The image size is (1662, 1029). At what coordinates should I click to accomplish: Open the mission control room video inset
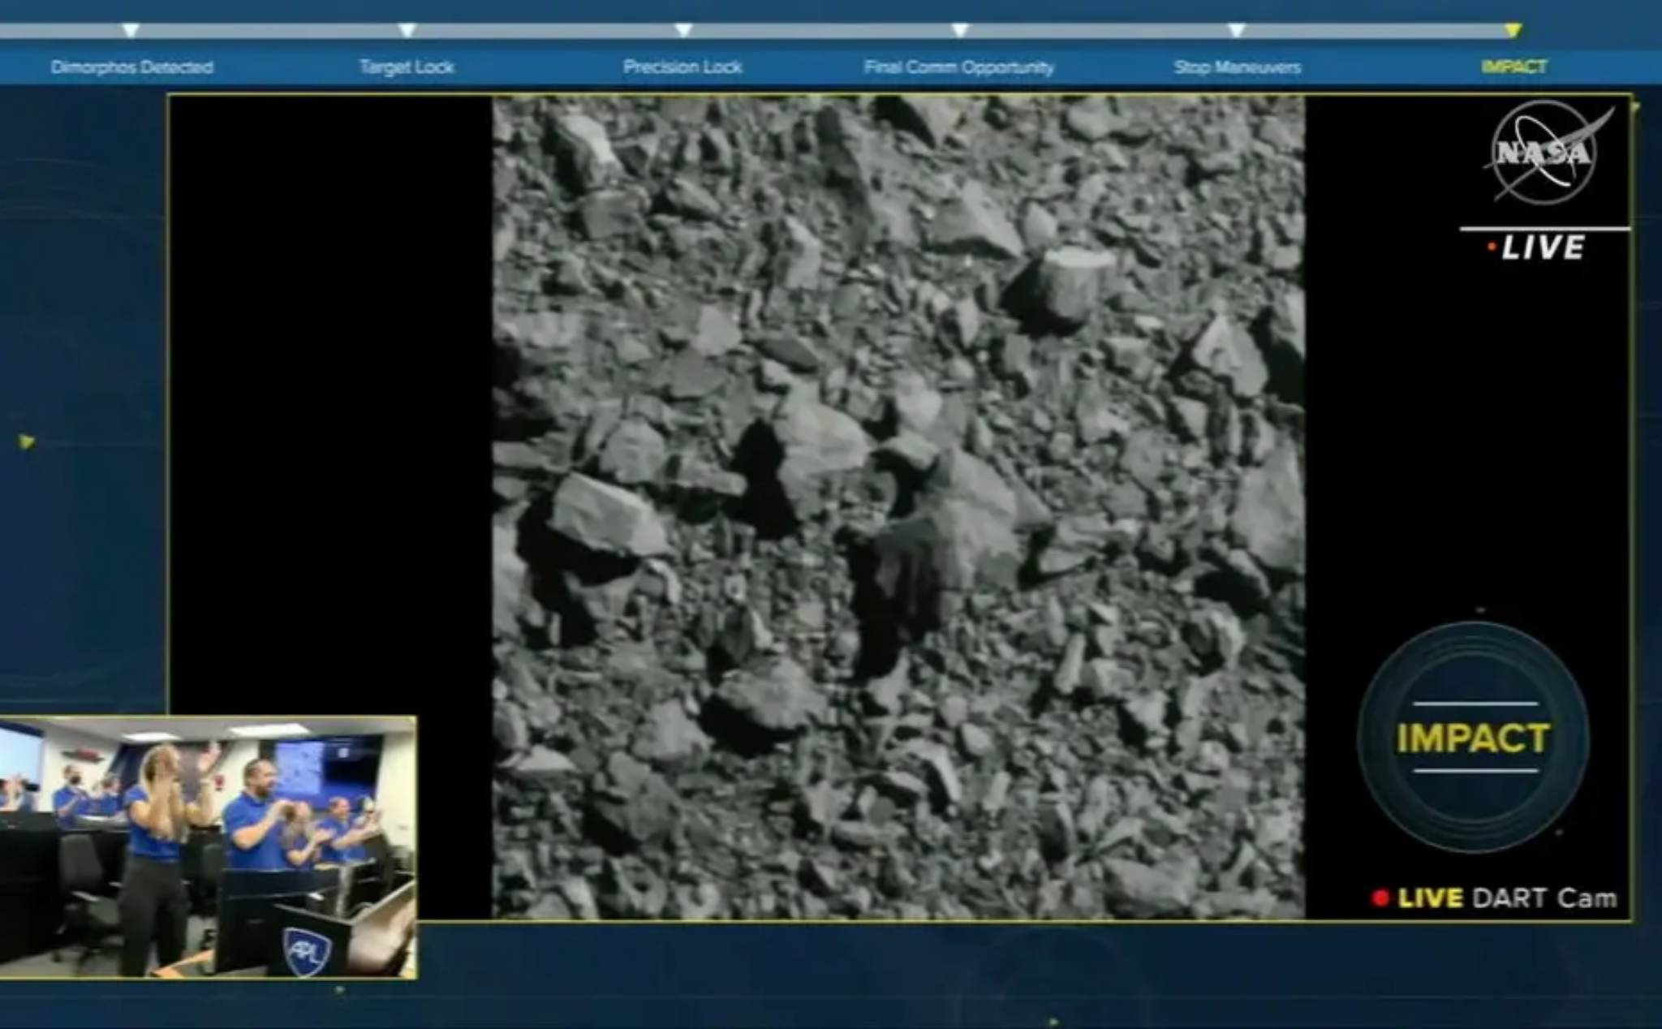(x=208, y=846)
